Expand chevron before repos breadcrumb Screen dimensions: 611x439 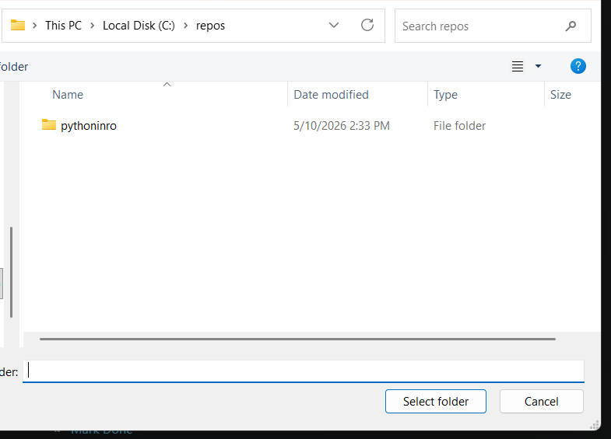click(185, 26)
